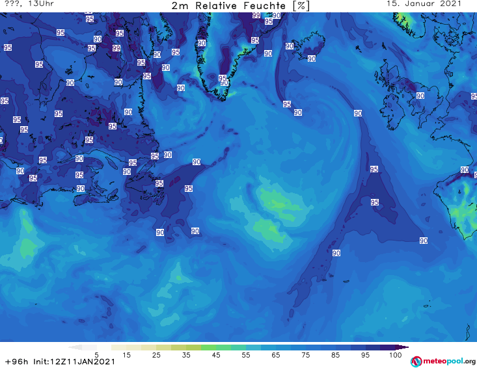Click the legend value '25'
Screen dimensions: 477x368
[x=156, y=355]
